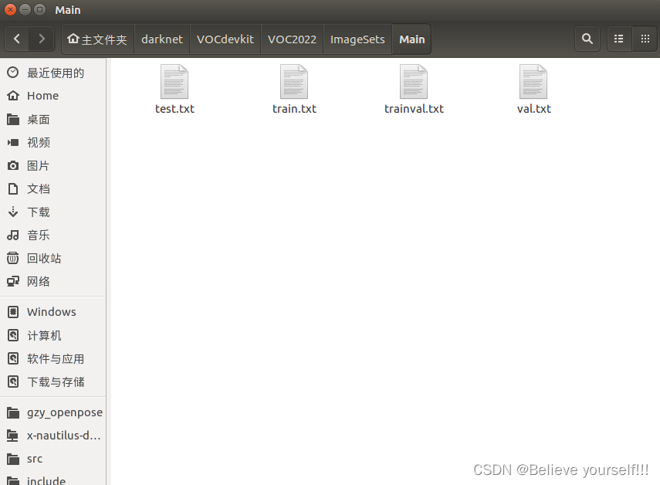Open the Windows volume in sidebar
Viewport: 660px width, 485px height.
(x=53, y=312)
